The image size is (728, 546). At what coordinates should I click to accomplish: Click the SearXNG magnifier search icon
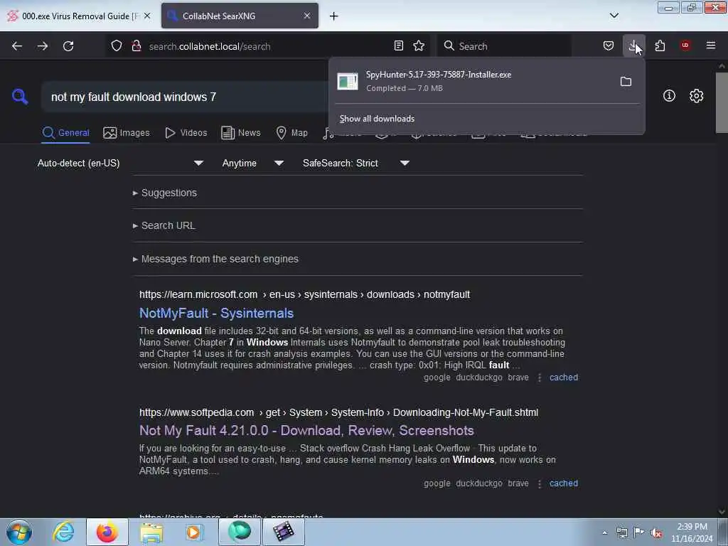(x=19, y=97)
